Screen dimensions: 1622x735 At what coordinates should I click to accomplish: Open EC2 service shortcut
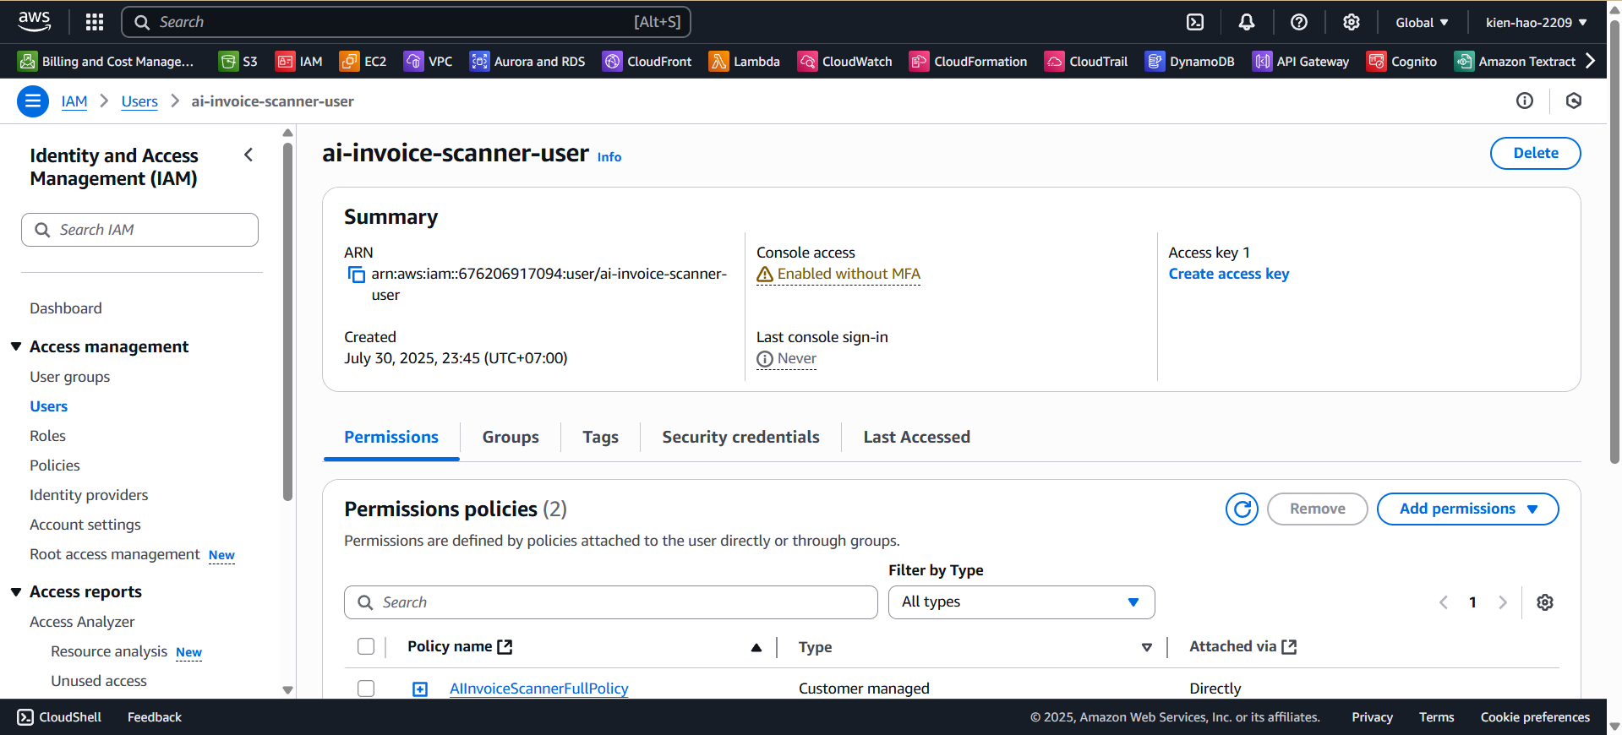click(x=363, y=62)
